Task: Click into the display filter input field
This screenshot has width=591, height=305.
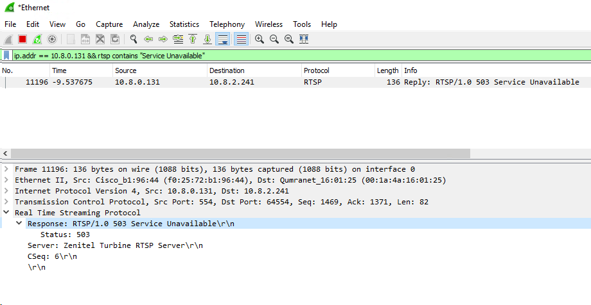Action: point(301,56)
